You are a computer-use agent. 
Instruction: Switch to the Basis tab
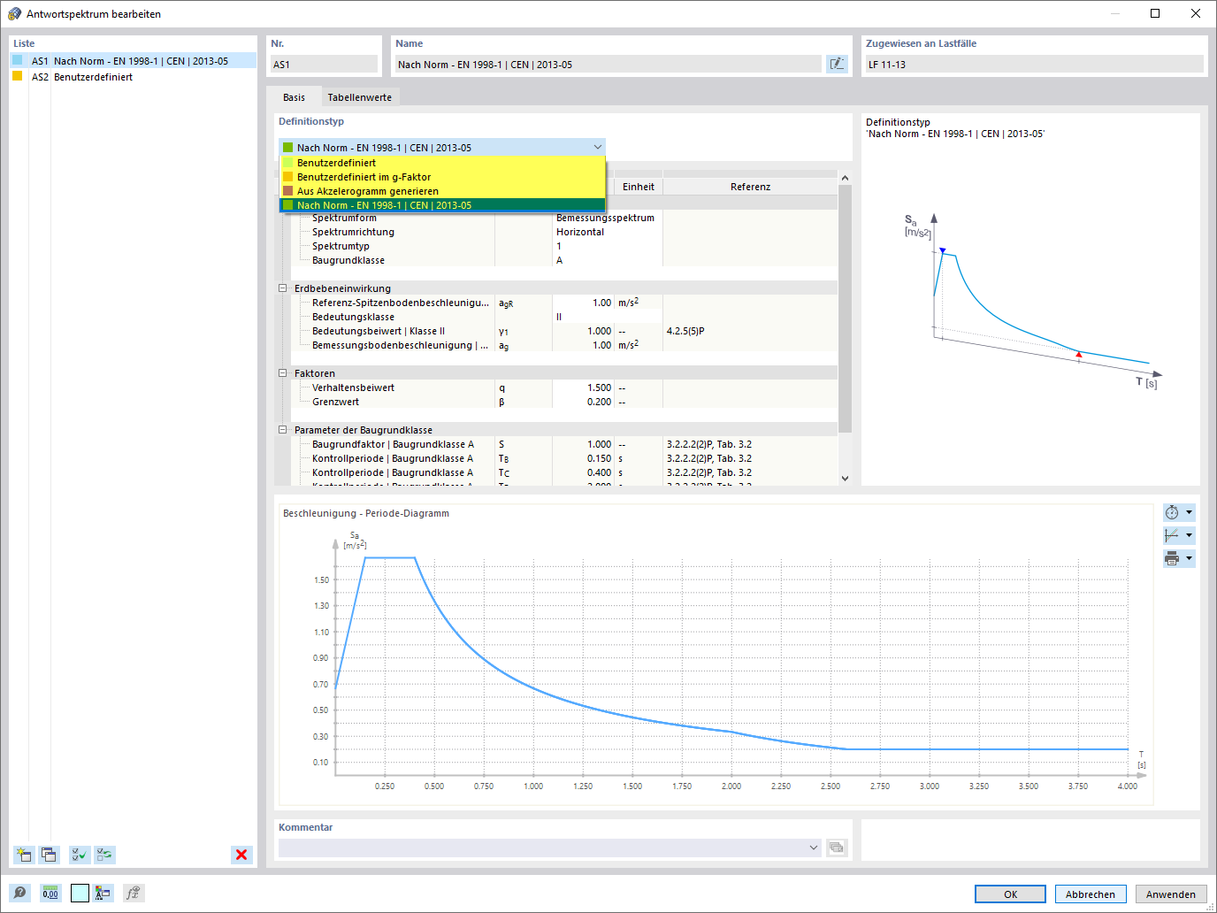coord(294,97)
